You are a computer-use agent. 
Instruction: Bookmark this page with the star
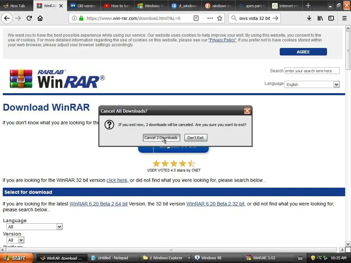(x=220, y=18)
